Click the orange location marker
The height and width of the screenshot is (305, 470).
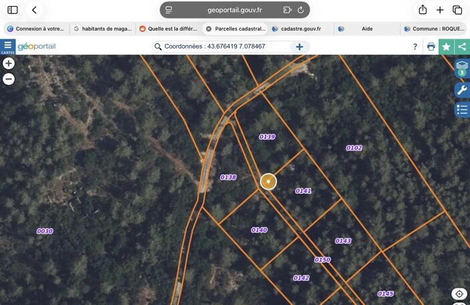[268, 182]
